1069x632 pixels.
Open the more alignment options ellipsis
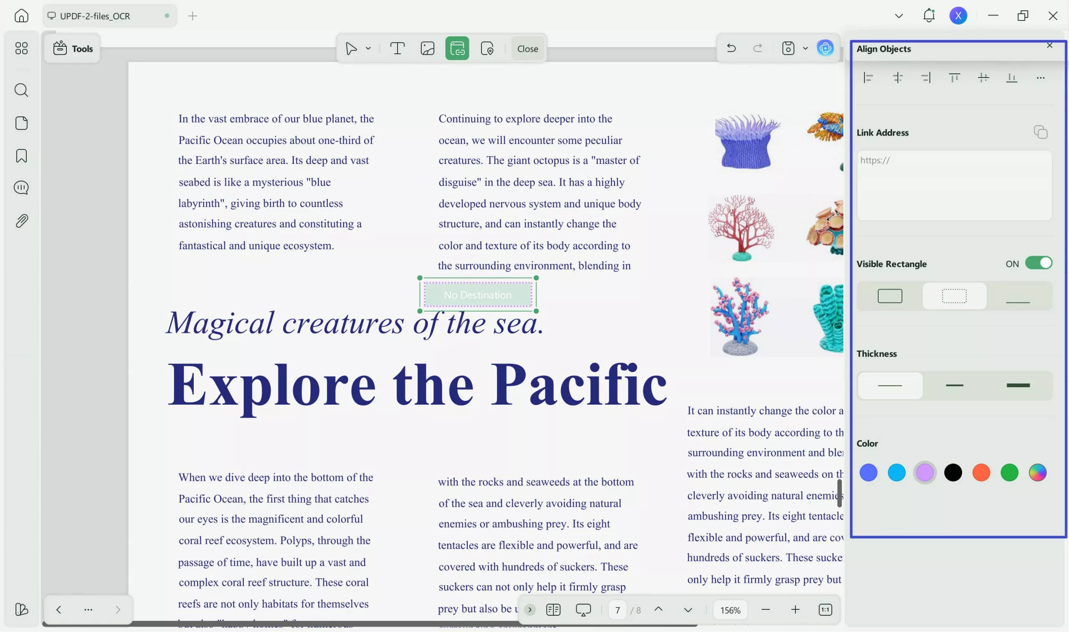(x=1041, y=78)
